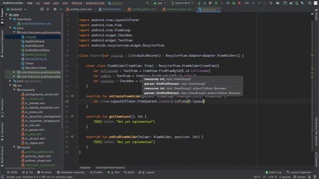Image resolution: width=319 pixels, height=179 pixels.
Task: Open the Gradle side tool window
Action: [x=317, y=15]
